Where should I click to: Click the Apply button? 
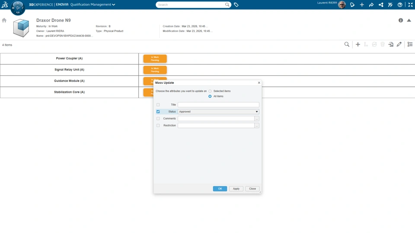pyautogui.click(x=236, y=189)
